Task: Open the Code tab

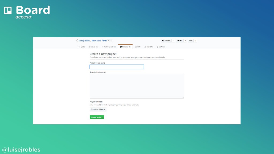Action: click(82, 47)
